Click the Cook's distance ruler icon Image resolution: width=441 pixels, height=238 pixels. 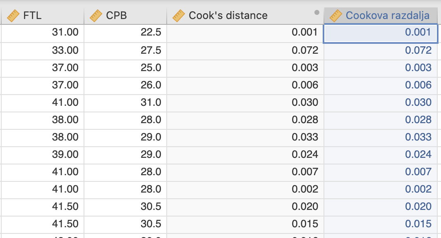(x=178, y=16)
